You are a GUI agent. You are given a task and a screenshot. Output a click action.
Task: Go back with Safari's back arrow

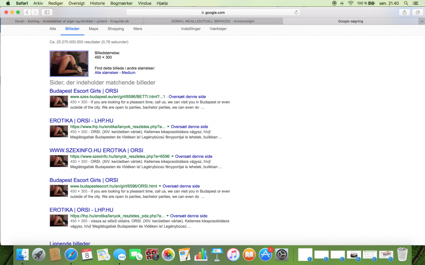(27, 12)
